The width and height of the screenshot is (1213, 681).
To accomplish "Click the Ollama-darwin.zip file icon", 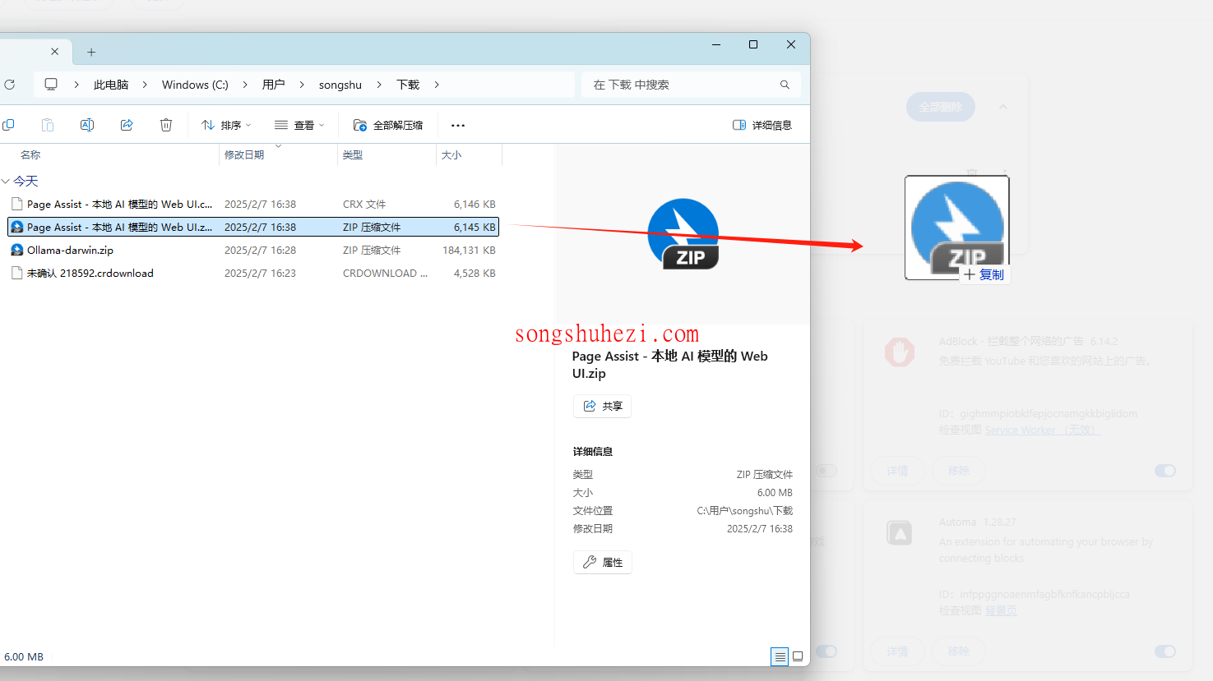I will click(16, 250).
